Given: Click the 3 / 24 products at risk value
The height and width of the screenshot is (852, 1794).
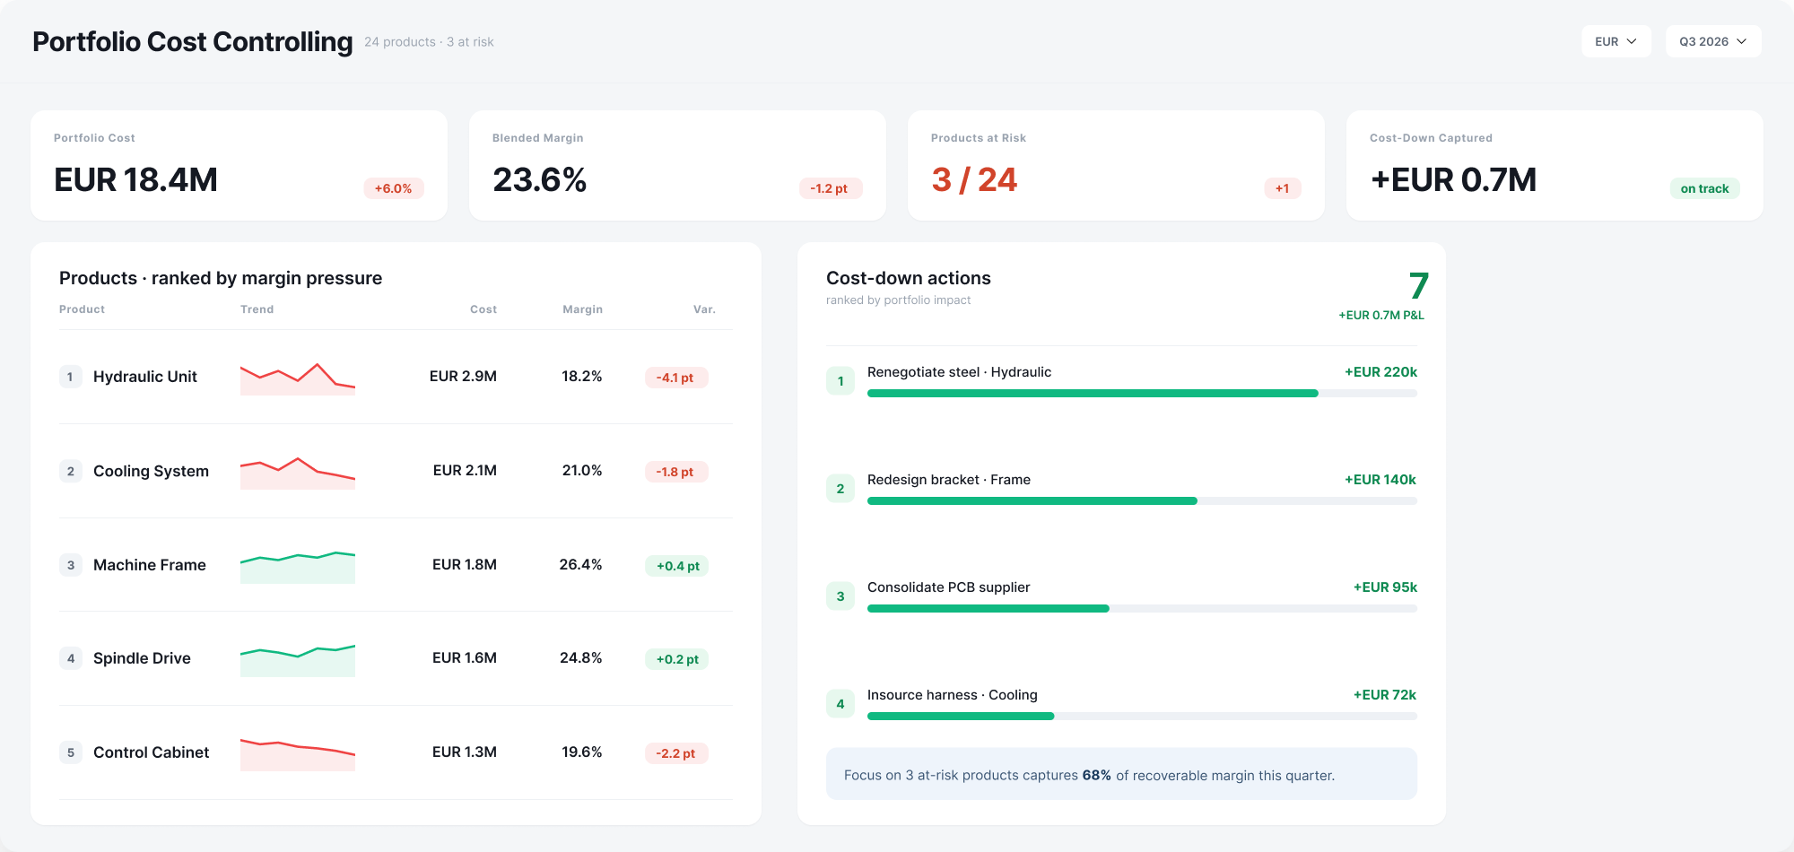Looking at the screenshot, I should (974, 180).
